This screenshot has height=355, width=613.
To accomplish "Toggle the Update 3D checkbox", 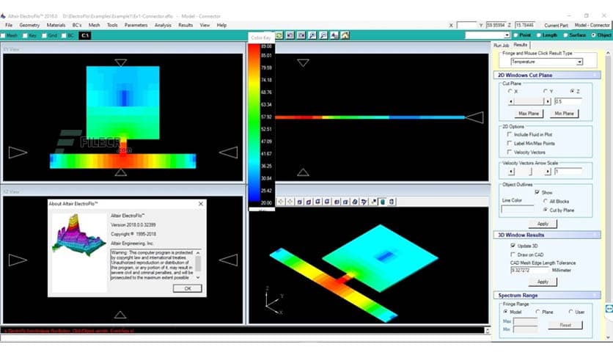I will pyautogui.click(x=513, y=246).
